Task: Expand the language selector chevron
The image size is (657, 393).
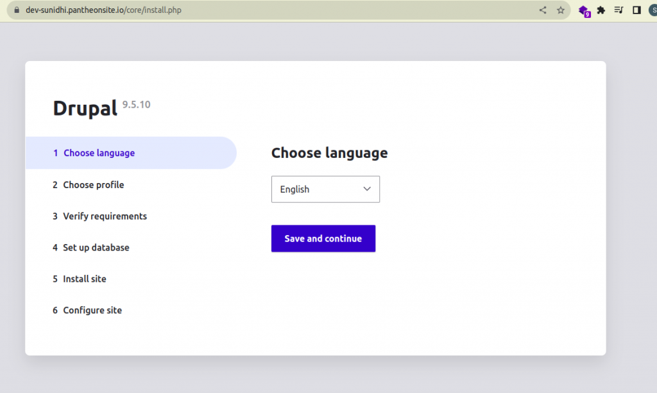Action: [x=367, y=189]
